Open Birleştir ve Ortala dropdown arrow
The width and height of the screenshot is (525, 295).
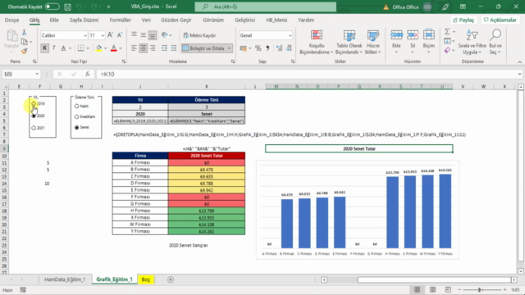[230, 48]
